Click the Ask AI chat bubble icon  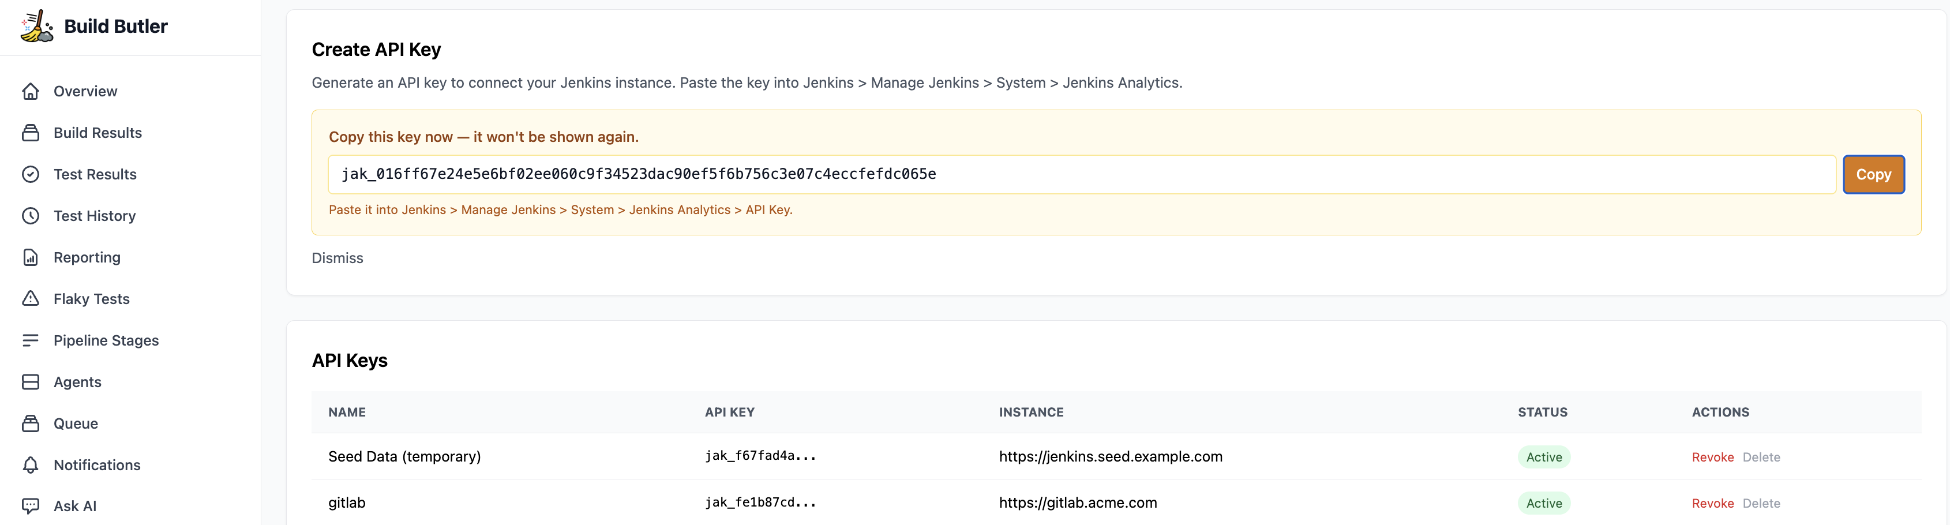coord(30,506)
